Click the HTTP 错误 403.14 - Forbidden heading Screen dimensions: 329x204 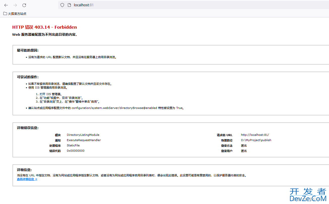point(45,27)
